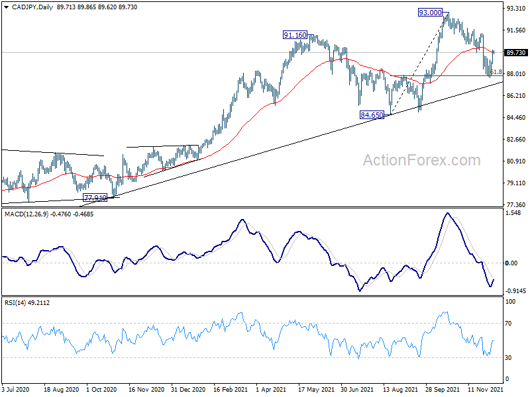Viewport: 530px width, 397px height.
Task: Select the 91.160 price label
Action: tap(295, 35)
